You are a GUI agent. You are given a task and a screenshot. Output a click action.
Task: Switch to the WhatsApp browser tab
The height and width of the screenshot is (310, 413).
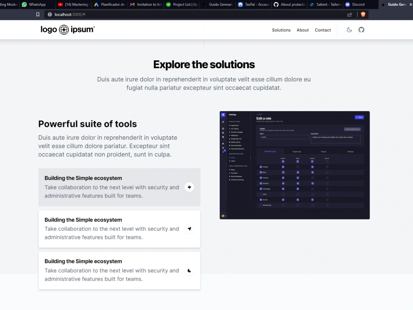pyautogui.click(x=37, y=5)
